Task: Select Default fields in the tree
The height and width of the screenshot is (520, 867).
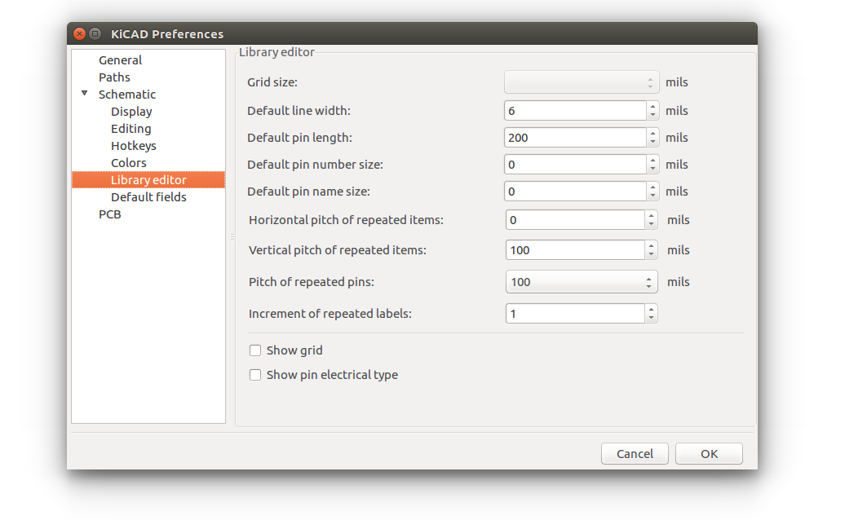Action: [x=148, y=197]
